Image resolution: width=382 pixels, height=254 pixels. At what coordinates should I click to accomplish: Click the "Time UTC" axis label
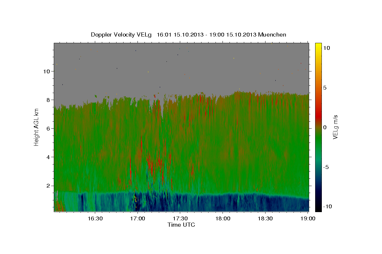coord(181,225)
